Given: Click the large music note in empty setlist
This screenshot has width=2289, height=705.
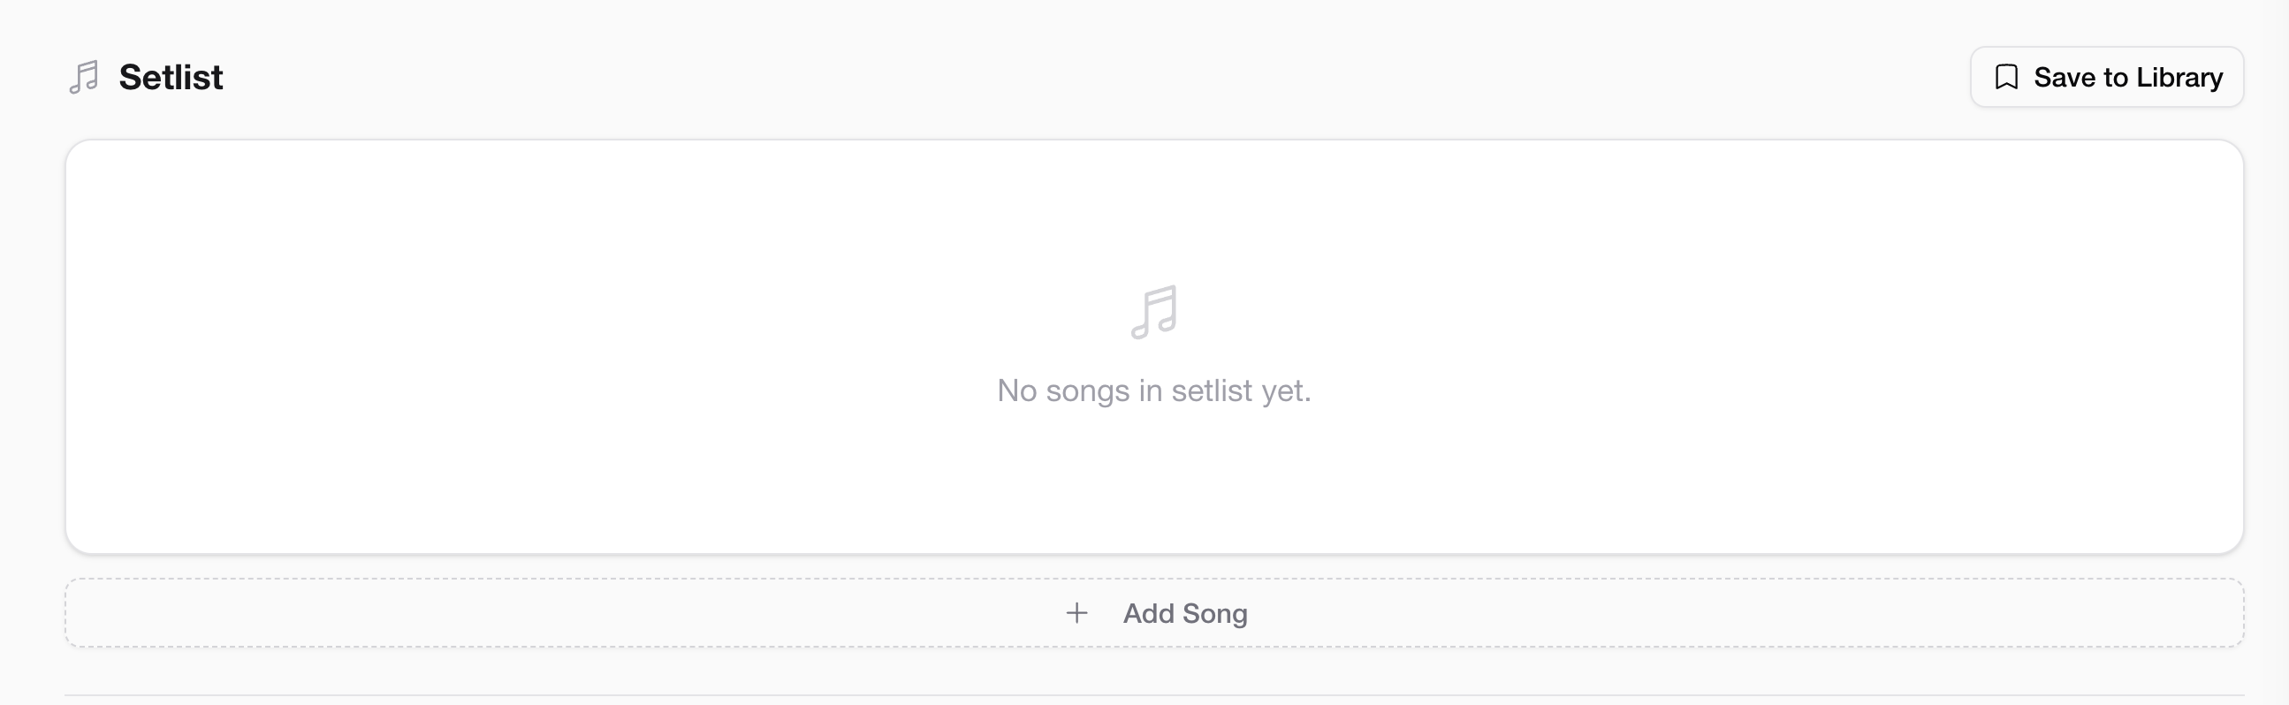Looking at the screenshot, I should point(1154,312).
